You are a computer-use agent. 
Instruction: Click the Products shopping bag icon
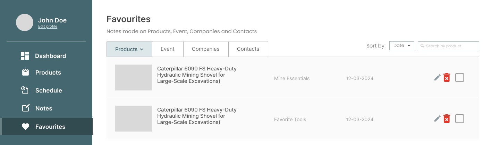coord(25,72)
